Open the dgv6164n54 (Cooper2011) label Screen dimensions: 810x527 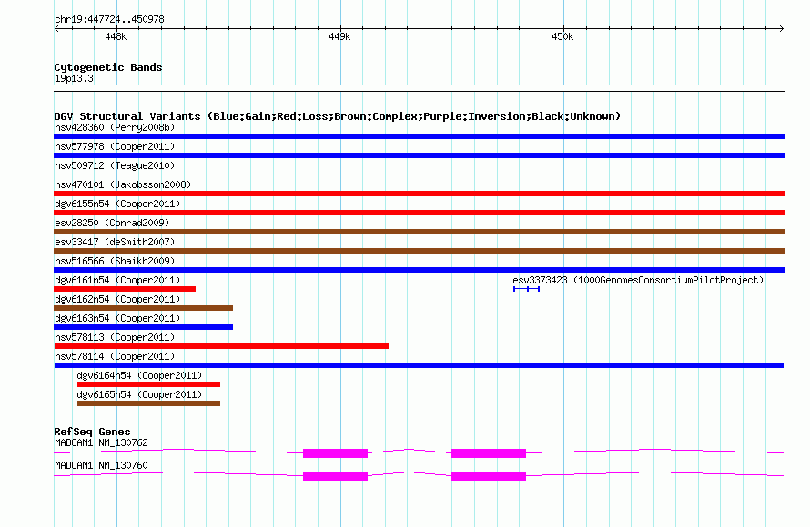(x=139, y=375)
